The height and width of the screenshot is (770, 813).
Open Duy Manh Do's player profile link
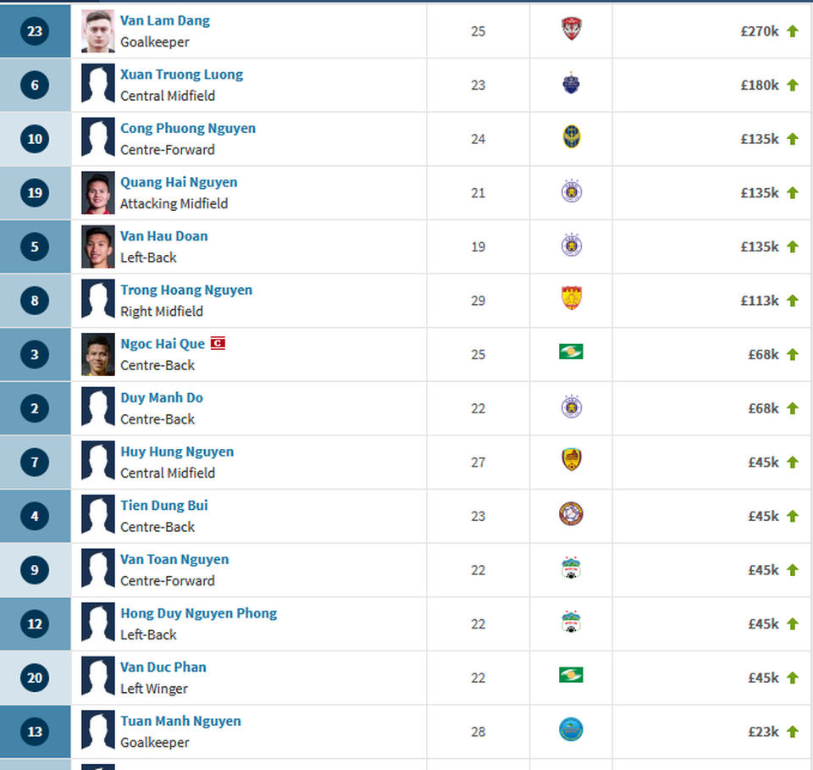tap(161, 398)
